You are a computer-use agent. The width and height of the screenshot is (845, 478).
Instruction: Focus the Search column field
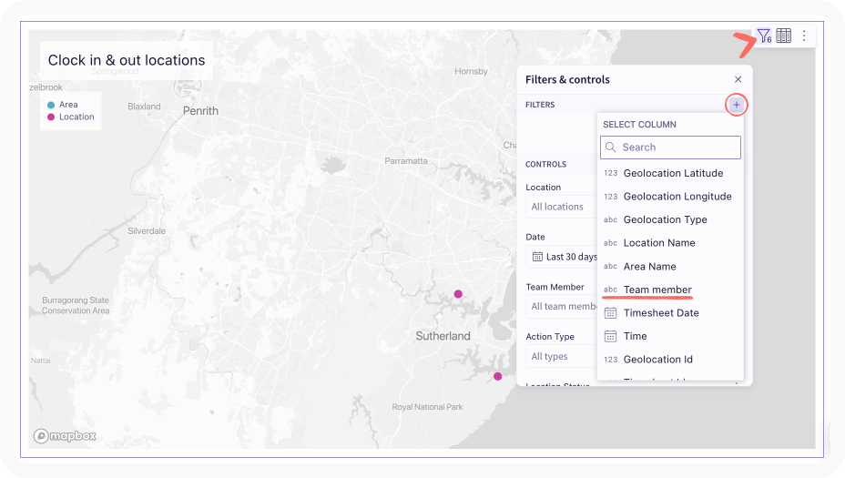(x=670, y=147)
